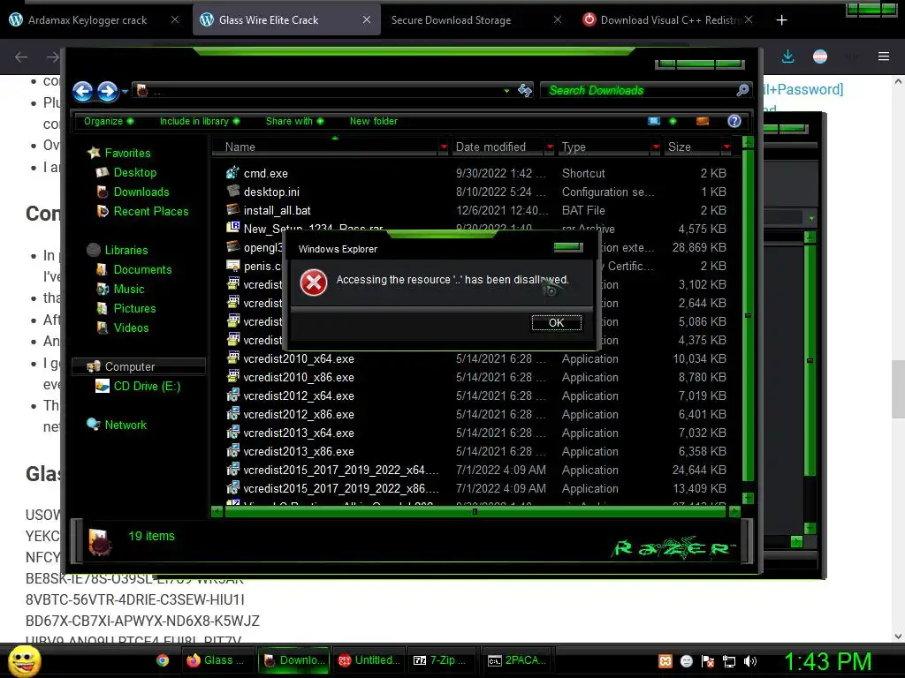Select the desktop.ini file
The height and width of the screenshot is (678, 905).
(x=271, y=192)
